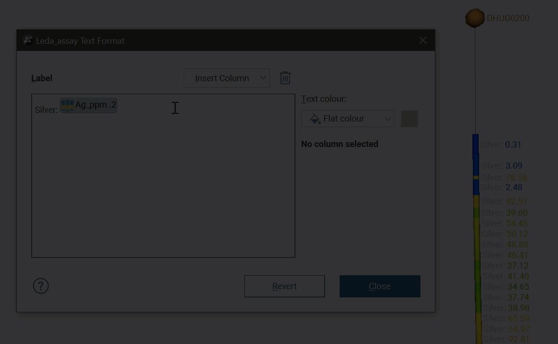This screenshot has height=344, width=558.
Task: Click the 'Text colour:' label
Action: (x=324, y=99)
